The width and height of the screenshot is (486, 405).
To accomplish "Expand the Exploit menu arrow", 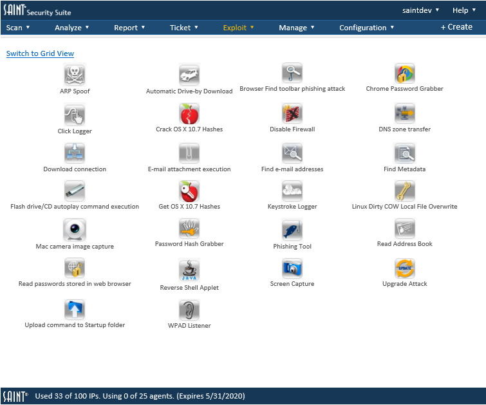I will [252, 27].
